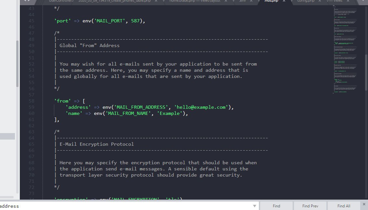Switch to the home.blade.php tab
368x210 pixels.
(195, 1)
